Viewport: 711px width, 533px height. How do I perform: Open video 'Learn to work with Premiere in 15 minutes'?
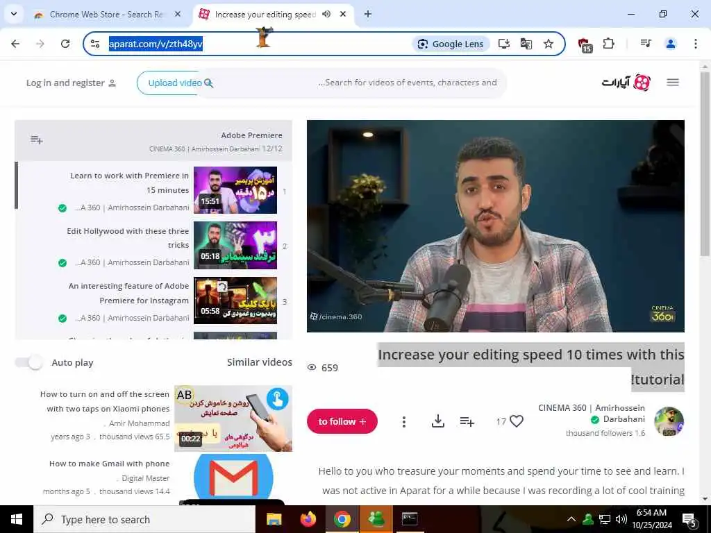point(129,183)
